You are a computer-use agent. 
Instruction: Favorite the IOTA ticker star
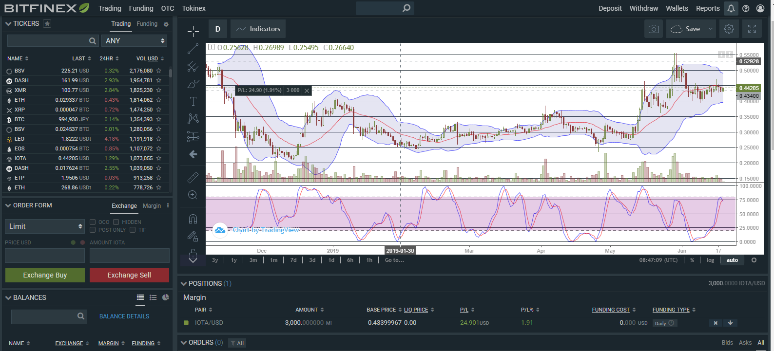tap(158, 158)
